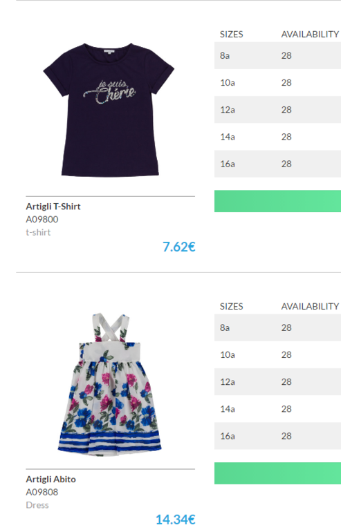Select size 16a row for the T-Shirt
This screenshot has width=341, height=532.
277,164
